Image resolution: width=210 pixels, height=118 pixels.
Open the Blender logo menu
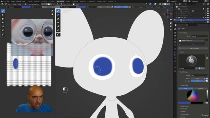tap(2, 1)
